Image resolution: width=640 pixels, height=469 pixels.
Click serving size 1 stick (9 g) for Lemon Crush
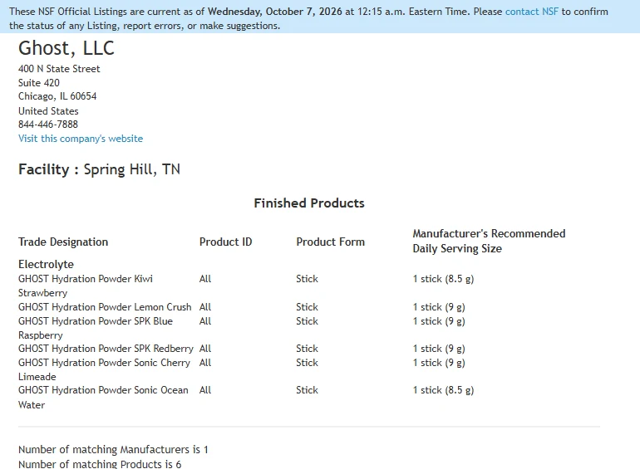coord(439,307)
